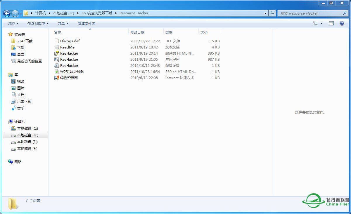Click the 新建文件夹 button
The image size is (351, 214).
[86, 23]
